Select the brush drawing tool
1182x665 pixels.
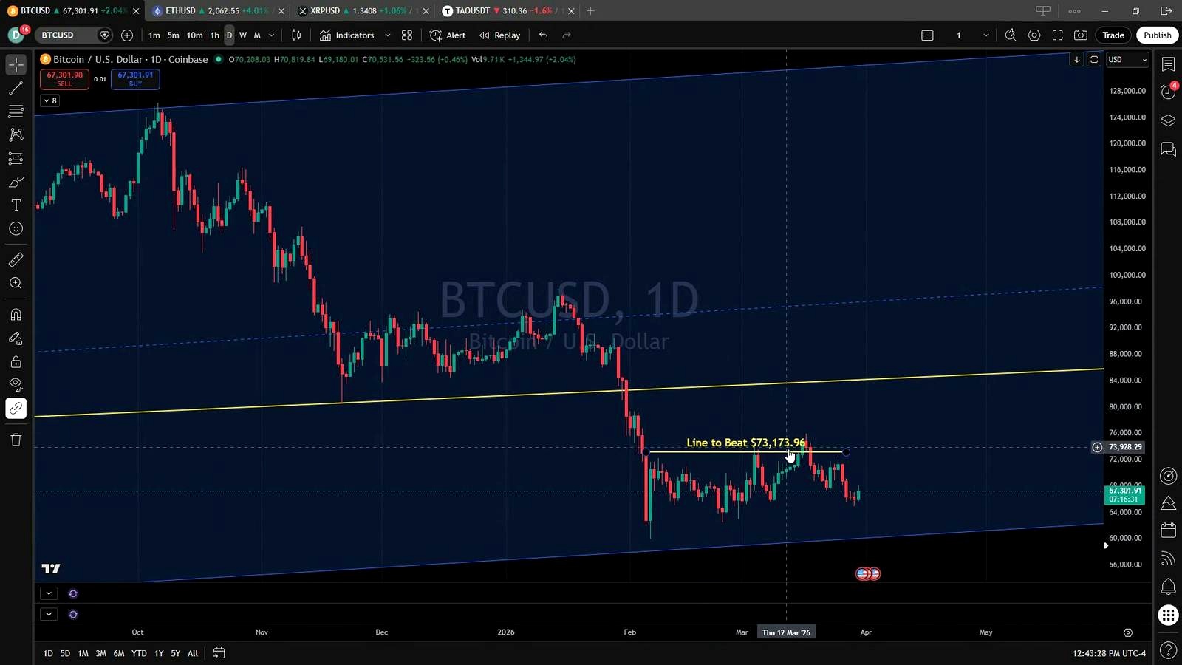[16, 182]
